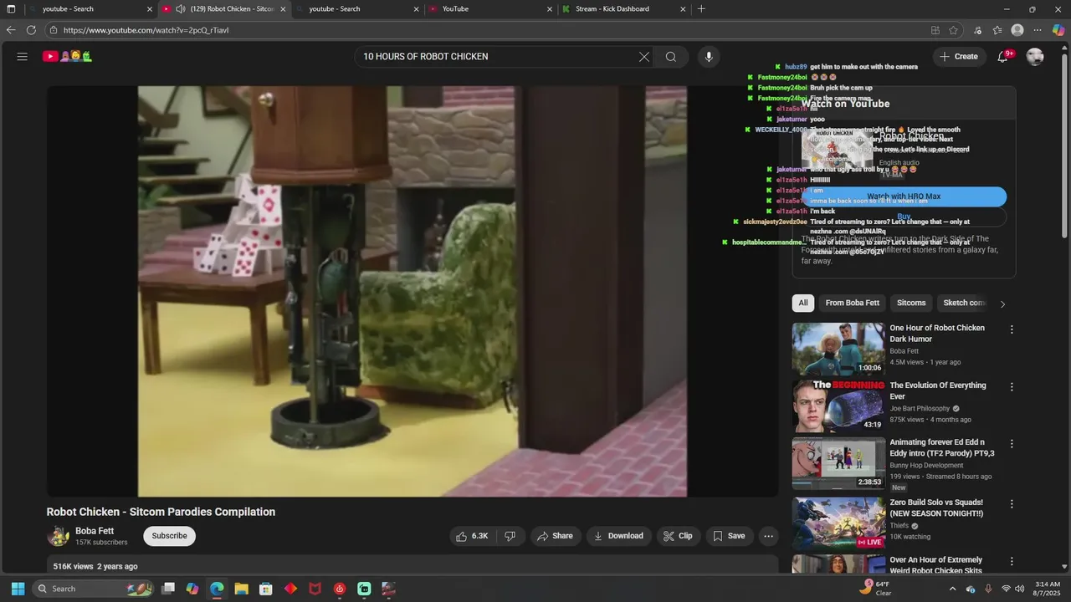Open options for One Hour of Robot Chicken
Image resolution: width=1071 pixels, height=602 pixels.
(1012, 329)
